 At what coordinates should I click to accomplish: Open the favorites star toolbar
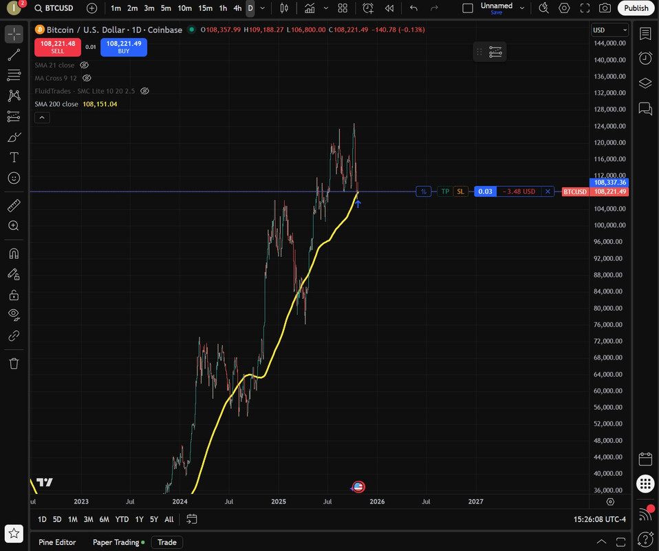click(x=14, y=534)
